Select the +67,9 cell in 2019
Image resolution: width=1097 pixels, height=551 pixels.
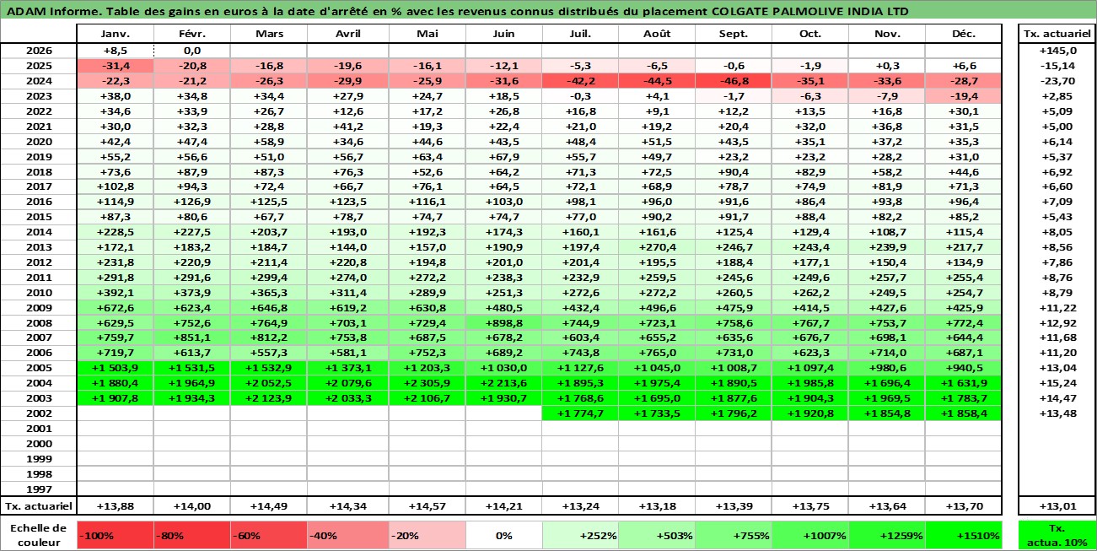coord(503,156)
